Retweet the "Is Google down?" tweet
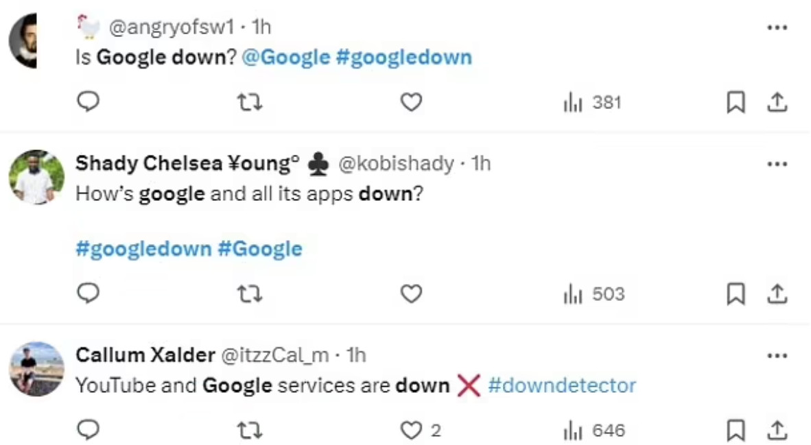 tap(250, 103)
